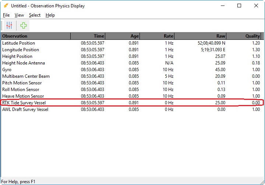Select the RTK Tide Survey Vessel row
The height and width of the screenshot is (185, 265).
click(24, 103)
